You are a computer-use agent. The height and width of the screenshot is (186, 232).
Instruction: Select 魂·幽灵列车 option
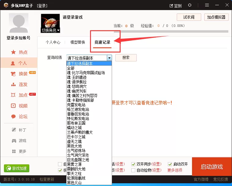[x=89, y=91]
